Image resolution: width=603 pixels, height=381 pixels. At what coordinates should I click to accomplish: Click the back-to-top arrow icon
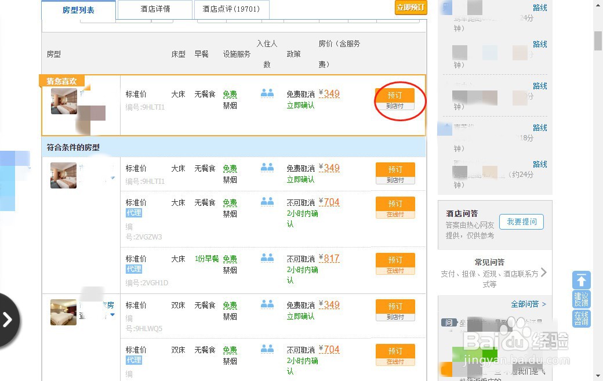pos(581,280)
